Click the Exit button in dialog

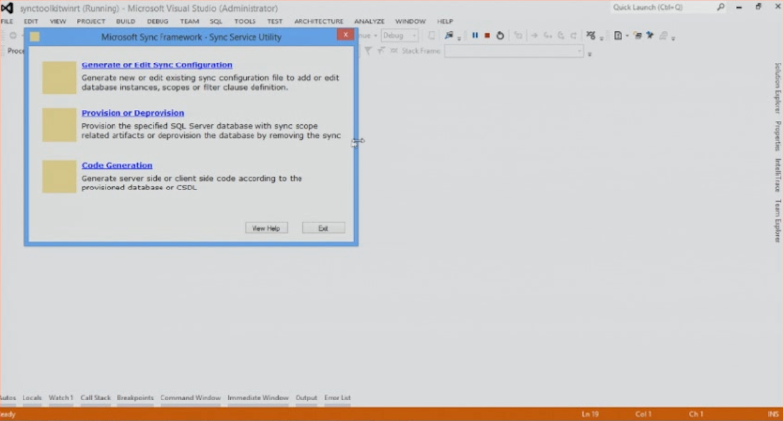(324, 228)
